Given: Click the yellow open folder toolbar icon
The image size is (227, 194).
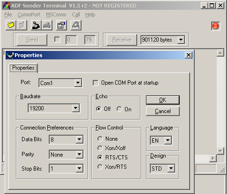Looking at the screenshot, I should pos(11,25).
